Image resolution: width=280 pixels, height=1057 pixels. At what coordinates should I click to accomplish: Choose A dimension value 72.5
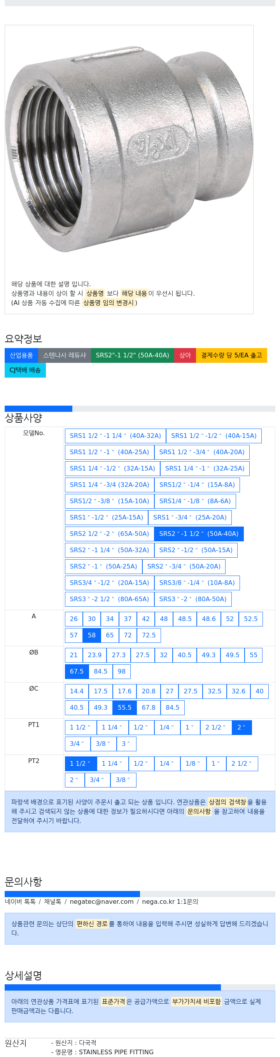click(x=149, y=635)
